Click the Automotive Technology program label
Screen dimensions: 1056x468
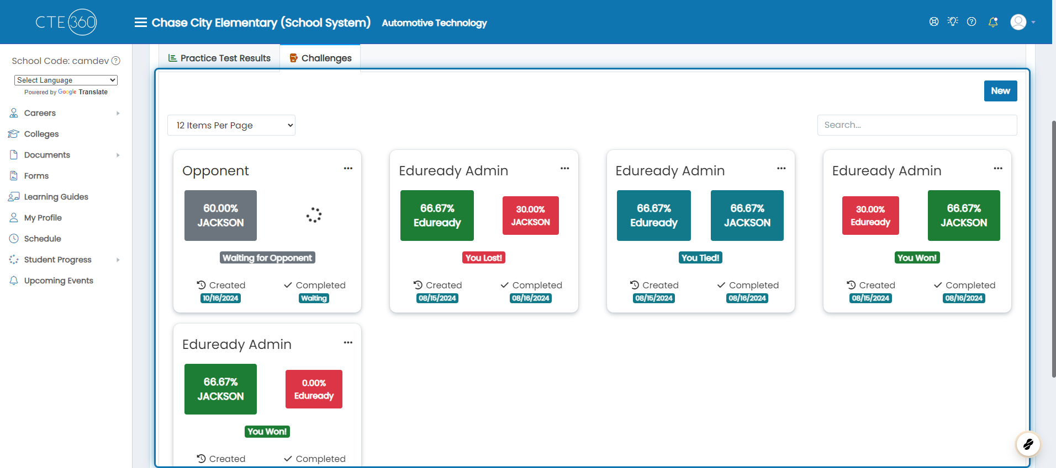[x=434, y=23]
